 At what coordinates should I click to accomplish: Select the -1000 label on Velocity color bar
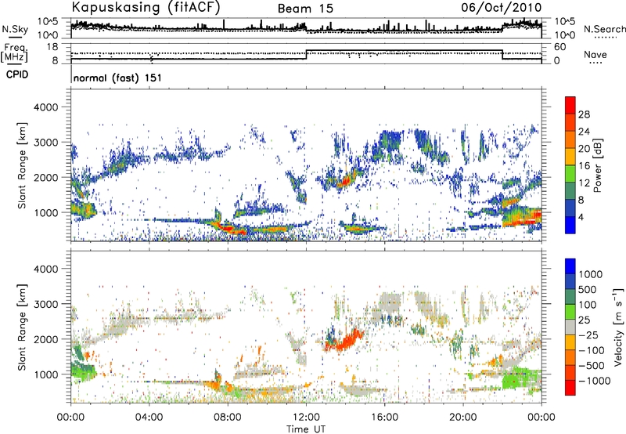(x=594, y=381)
